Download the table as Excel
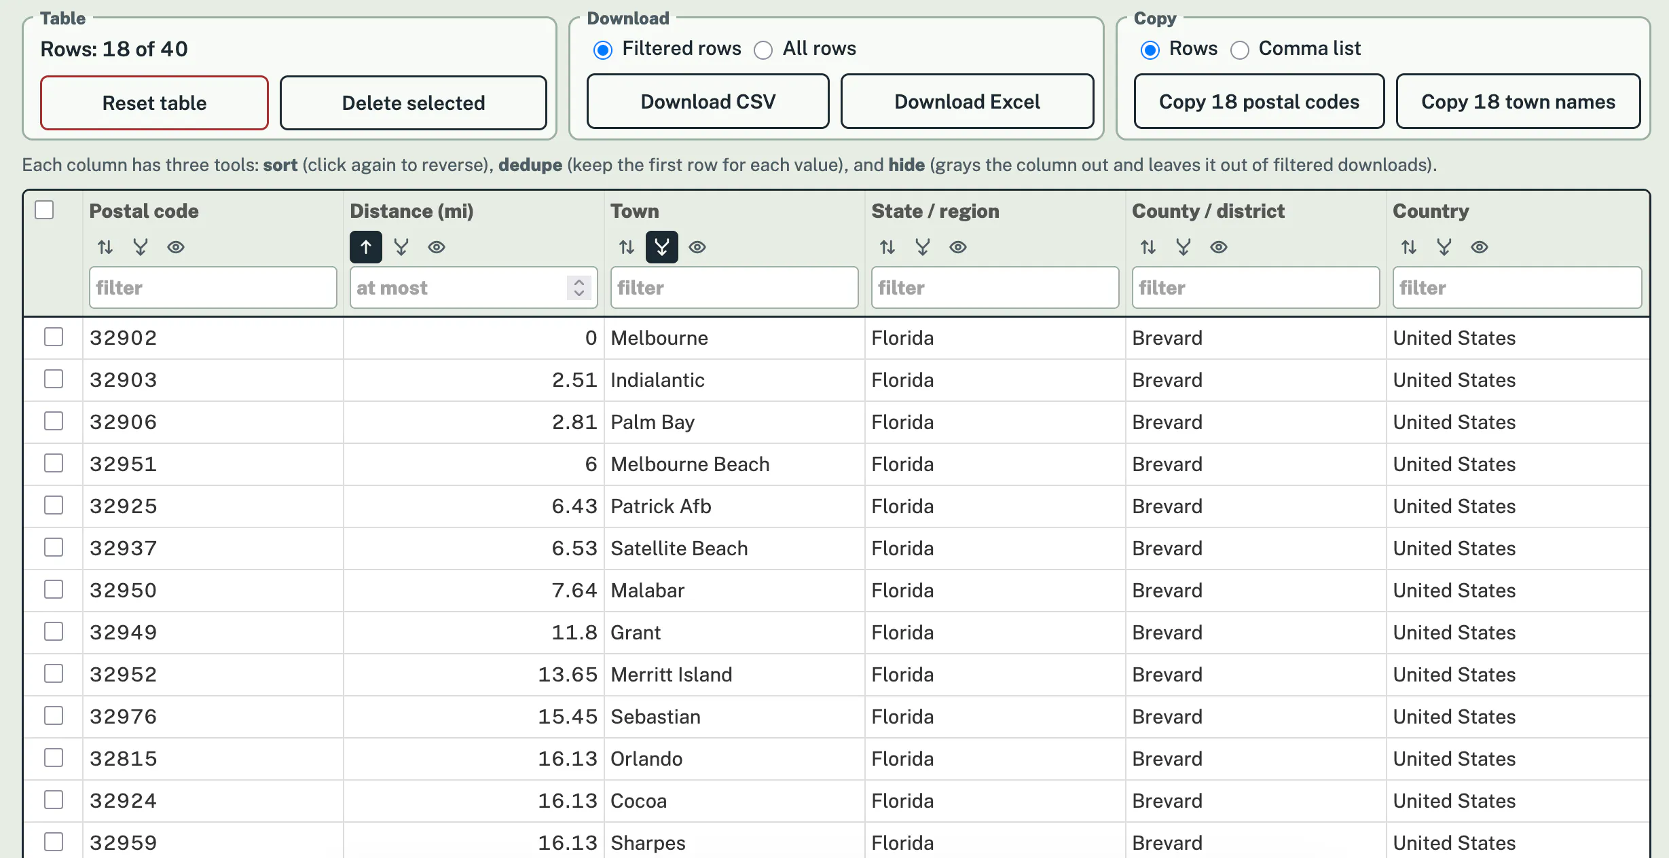The image size is (1669, 858). tap(967, 101)
